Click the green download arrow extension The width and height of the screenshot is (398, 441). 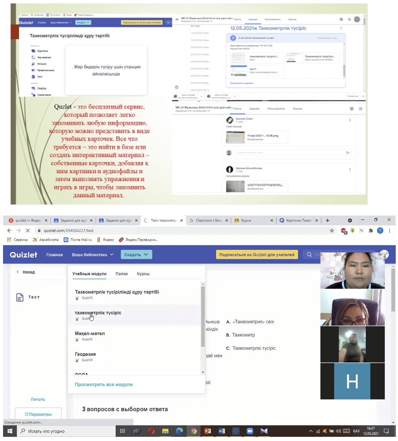pos(352,231)
